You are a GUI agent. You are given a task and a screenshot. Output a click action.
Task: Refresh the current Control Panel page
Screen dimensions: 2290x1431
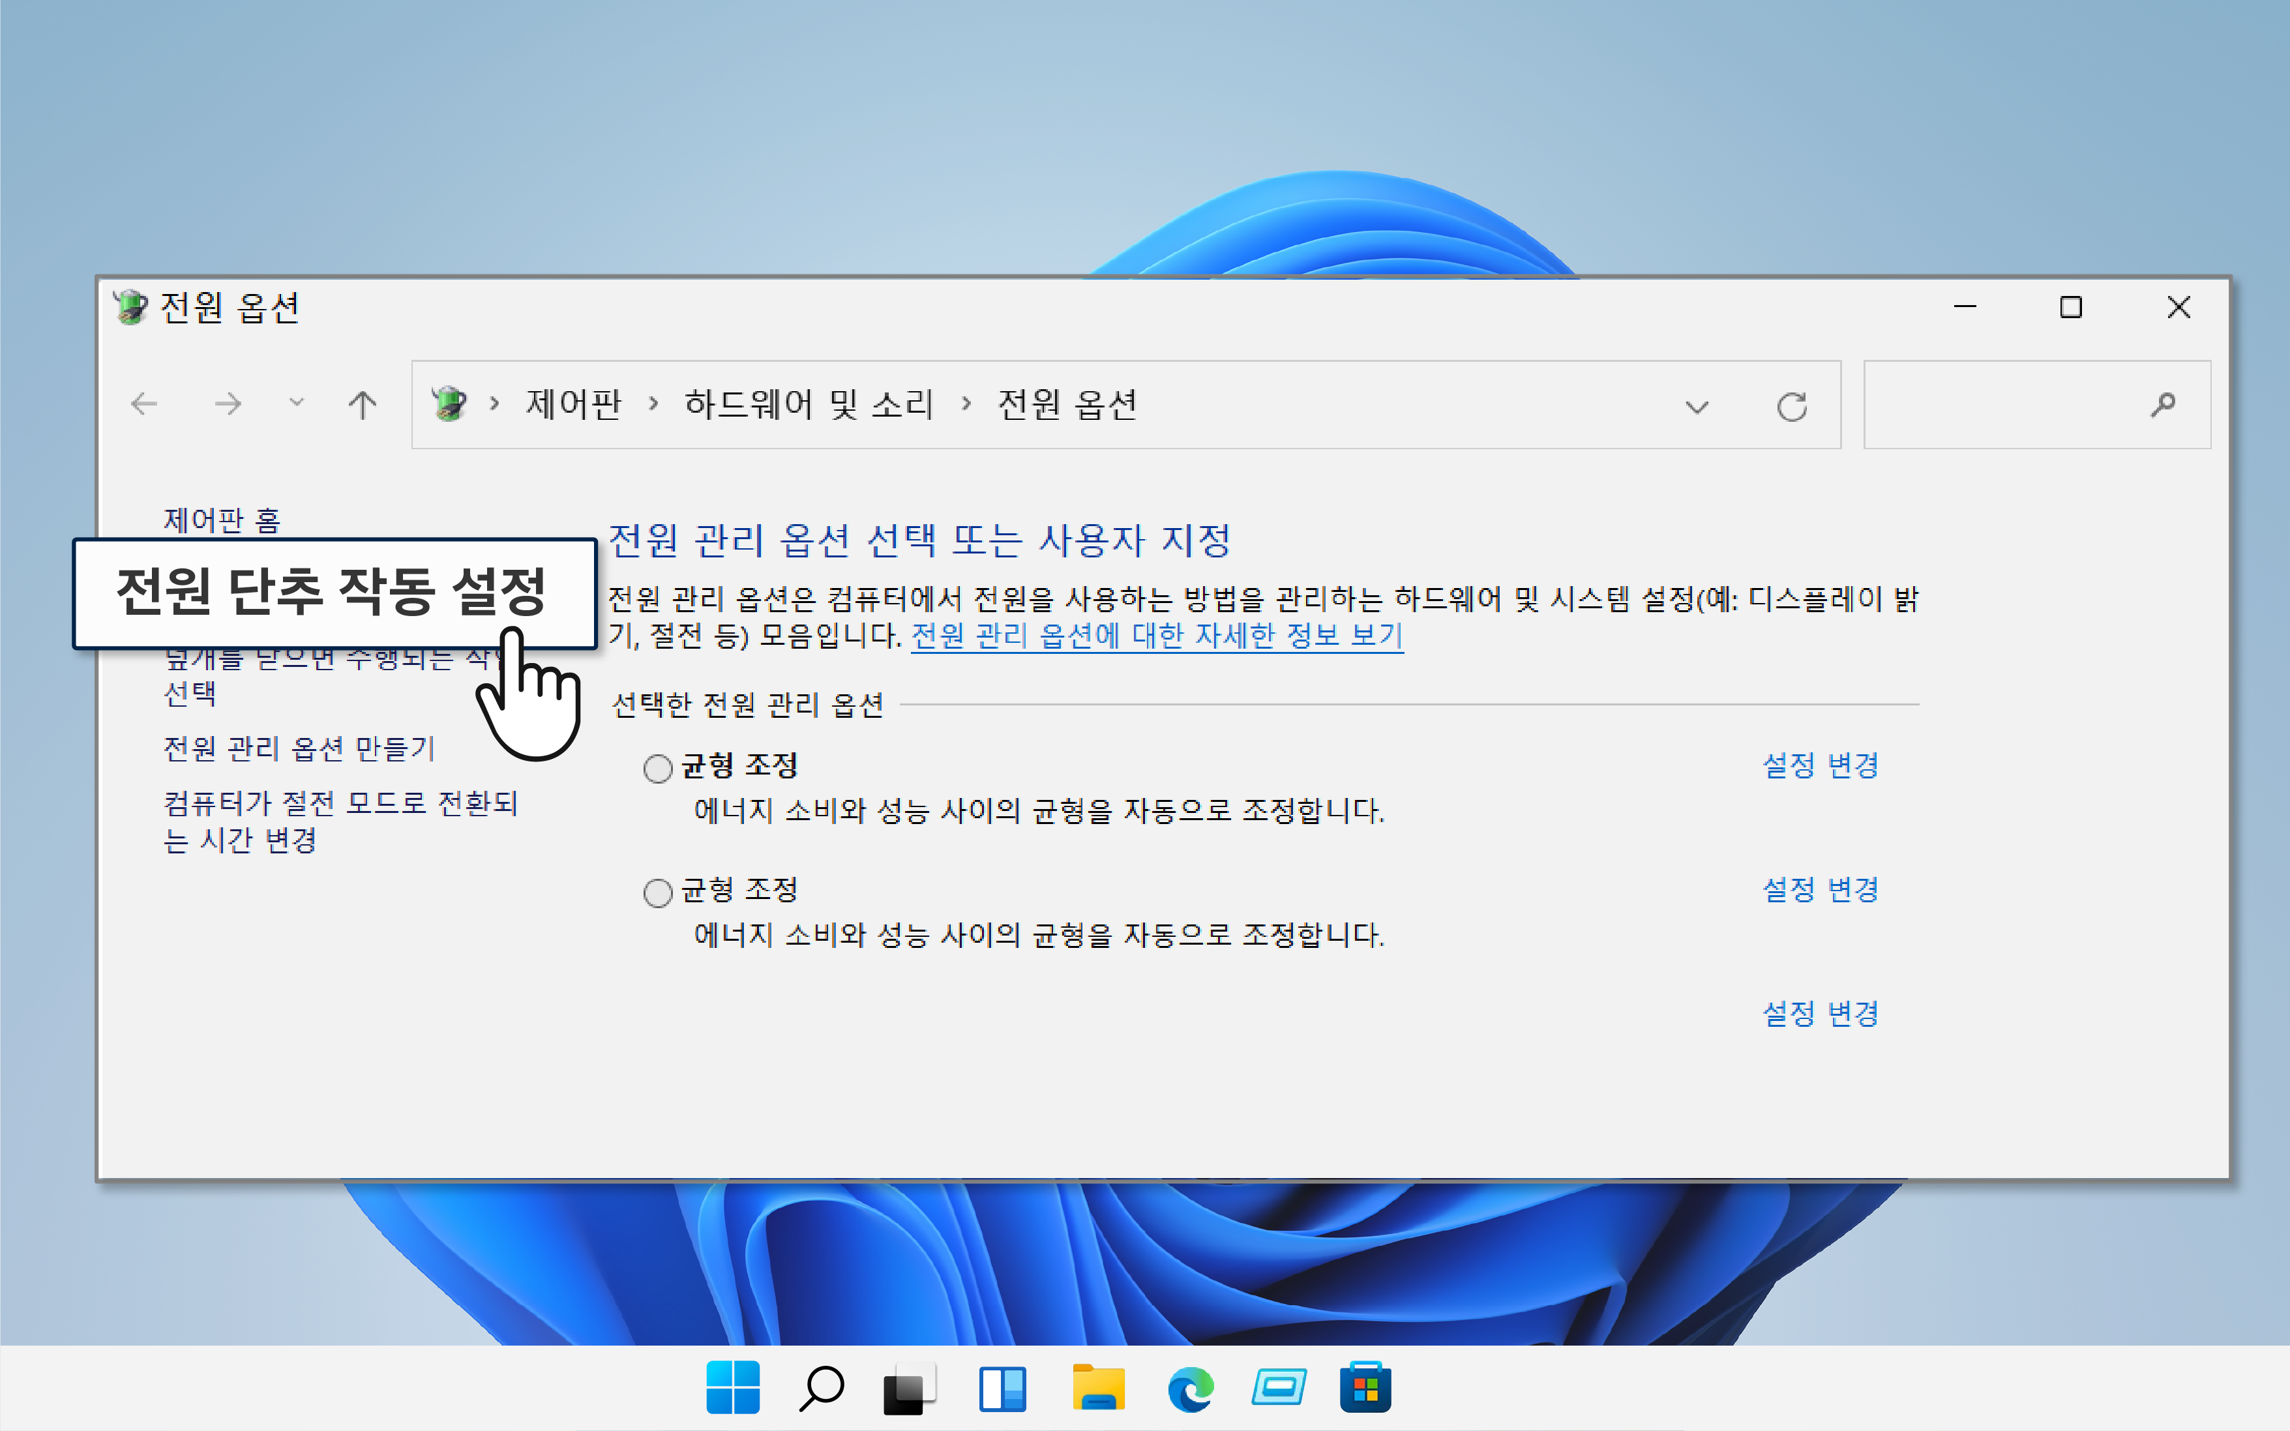[x=1793, y=405]
